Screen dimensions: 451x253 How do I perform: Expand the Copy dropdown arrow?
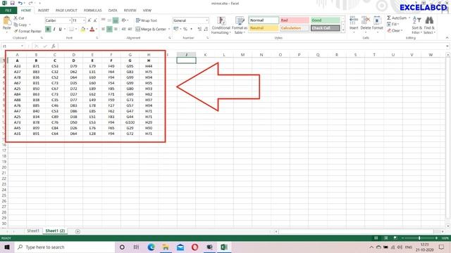tap(30, 25)
